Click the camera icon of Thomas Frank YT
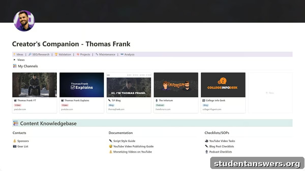The image size is (305, 171). pos(15,101)
